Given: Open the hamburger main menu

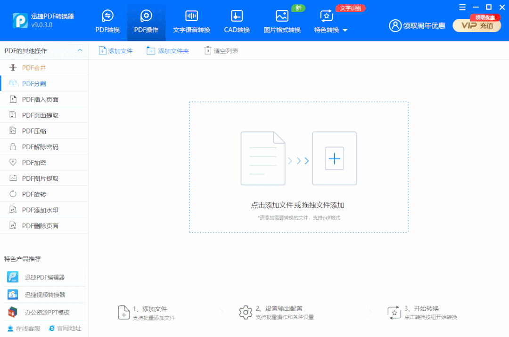Looking at the screenshot, I should pyautogui.click(x=462, y=7).
